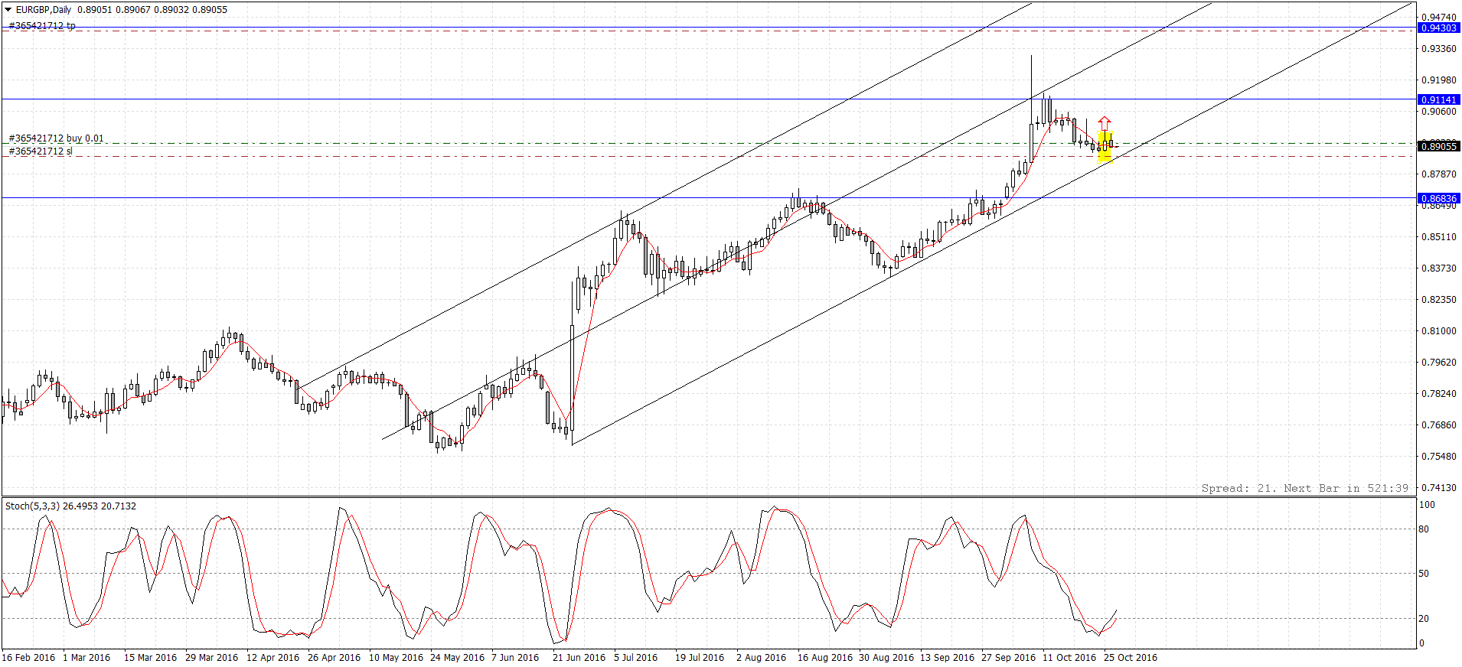Click the 16 Feb 2016 date label

click(28, 658)
